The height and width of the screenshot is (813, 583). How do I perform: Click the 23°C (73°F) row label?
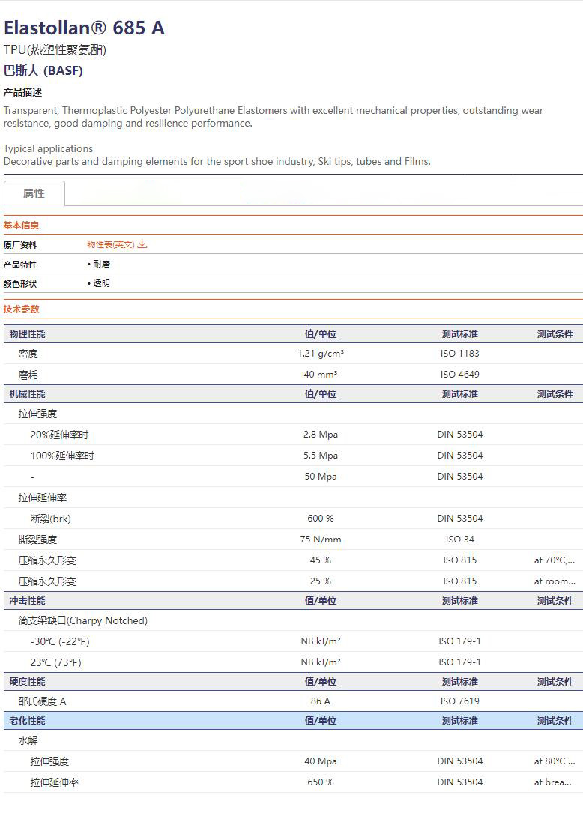[56, 662]
